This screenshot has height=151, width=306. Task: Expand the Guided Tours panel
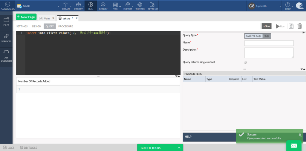[179, 148]
